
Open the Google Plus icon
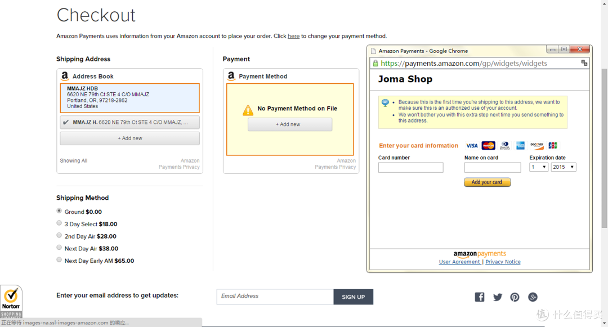pos(533,297)
